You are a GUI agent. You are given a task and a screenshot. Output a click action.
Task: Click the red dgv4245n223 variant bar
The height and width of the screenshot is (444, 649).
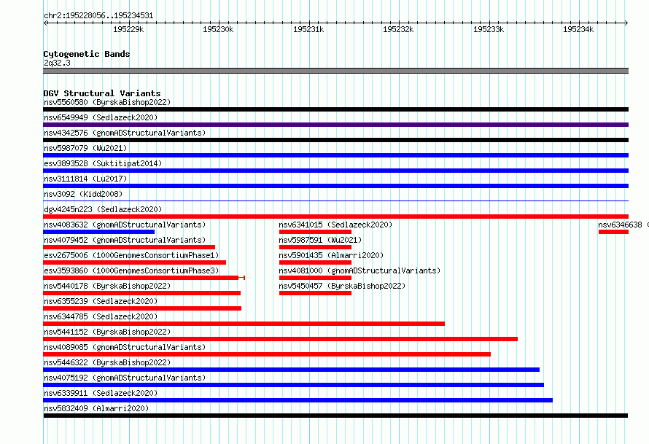[x=335, y=217]
